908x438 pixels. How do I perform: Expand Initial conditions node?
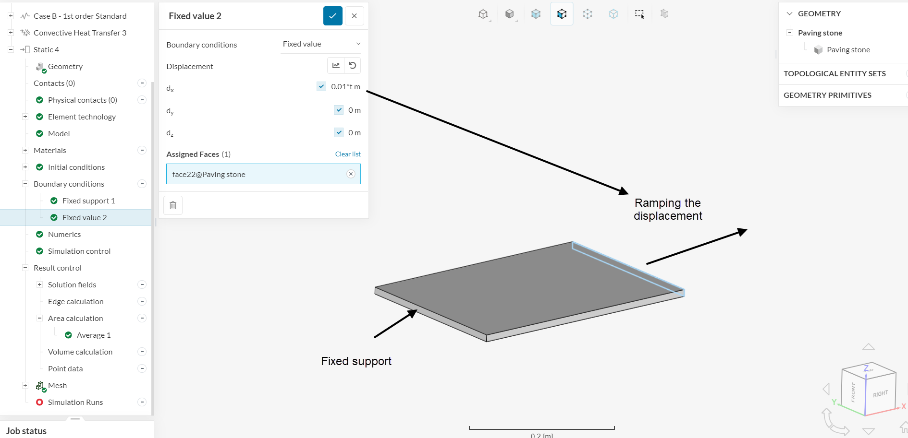pos(25,167)
